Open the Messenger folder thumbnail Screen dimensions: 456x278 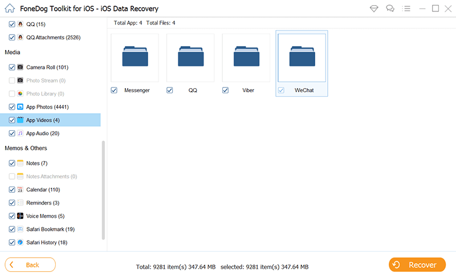135,58
